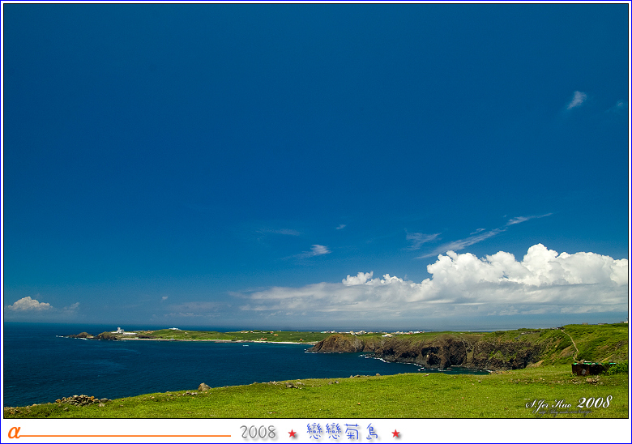
Task: Click the left red star in footer
Action: 293,433
